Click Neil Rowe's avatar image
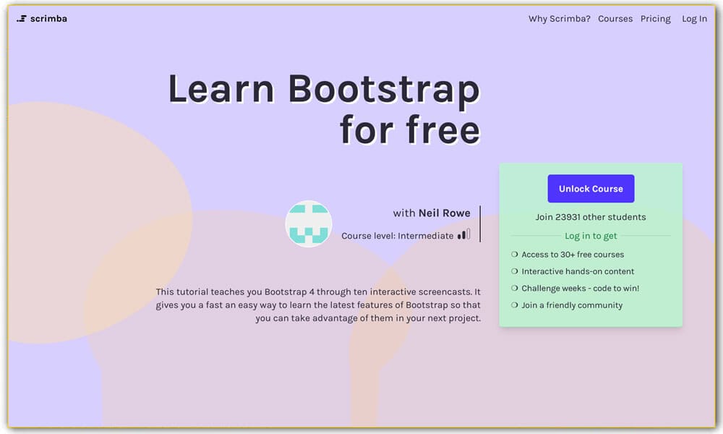The height and width of the screenshot is (434, 723). pos(309,224)
